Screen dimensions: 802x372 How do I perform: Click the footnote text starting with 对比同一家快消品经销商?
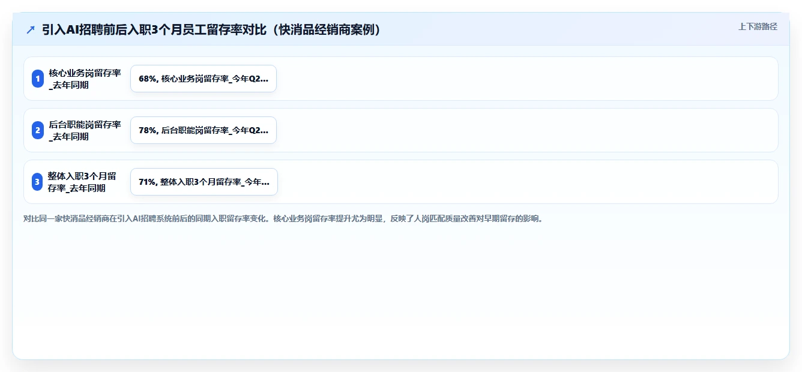(x=283, y=218)
